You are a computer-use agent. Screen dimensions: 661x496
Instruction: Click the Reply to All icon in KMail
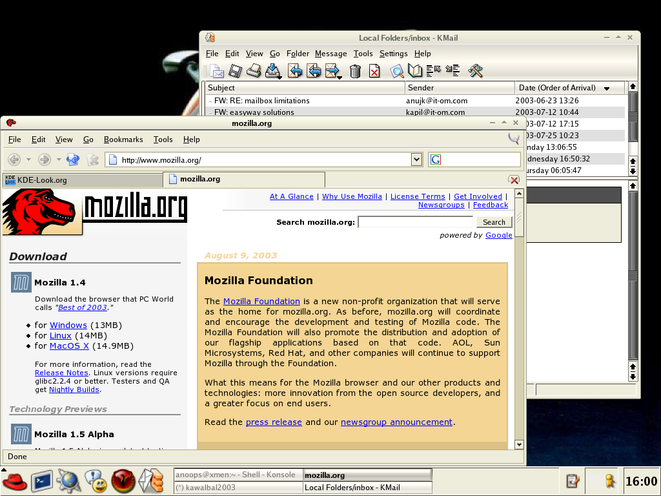(x=314, y=71)
